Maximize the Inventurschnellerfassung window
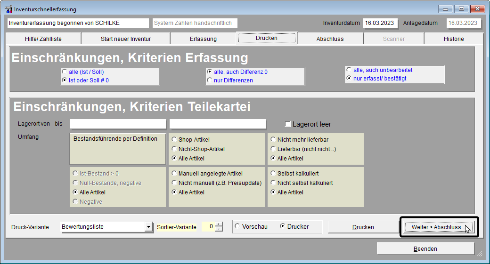Image resolution: width=490 pixels, height=264 pixels. click(461, 9)
